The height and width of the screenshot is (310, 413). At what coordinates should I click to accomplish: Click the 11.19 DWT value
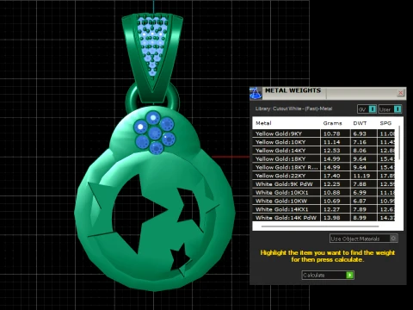pos(361,176)
